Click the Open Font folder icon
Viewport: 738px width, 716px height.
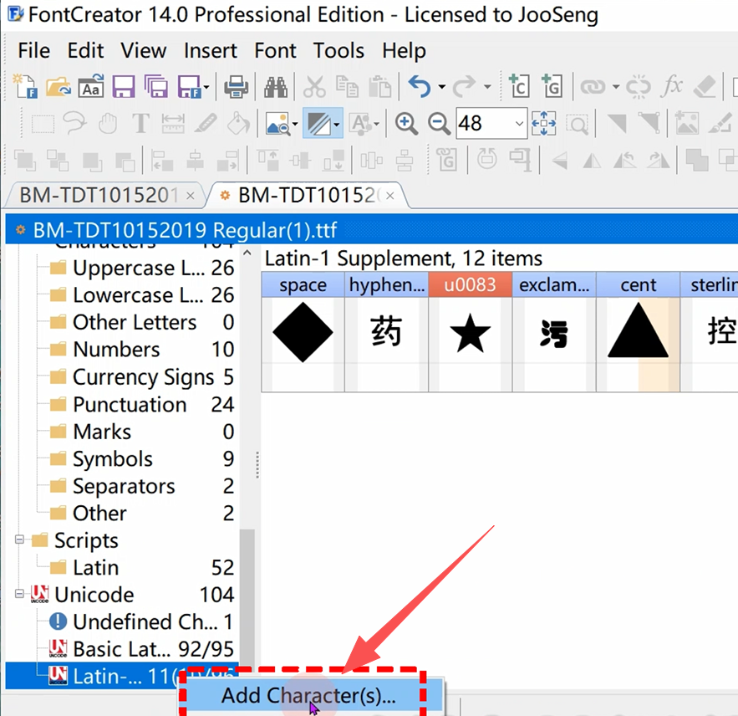(x=59, y=86)
